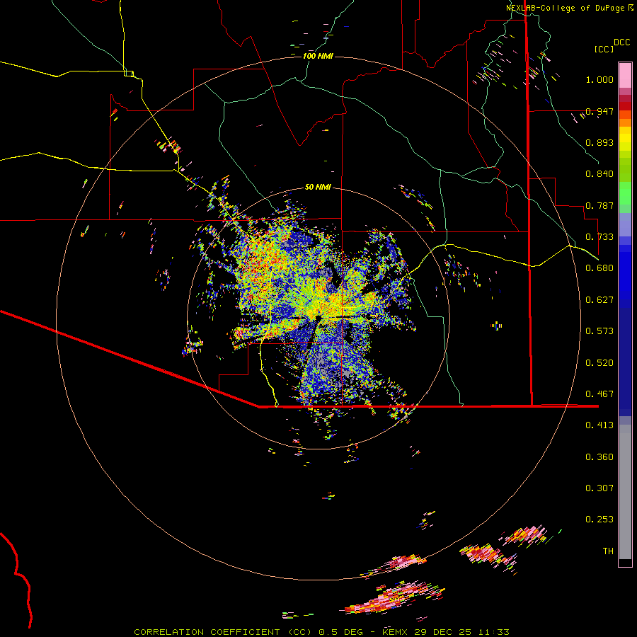Click the 0.733 scale value
Screen dimensions: 637x637
click(x=599, y=237)
